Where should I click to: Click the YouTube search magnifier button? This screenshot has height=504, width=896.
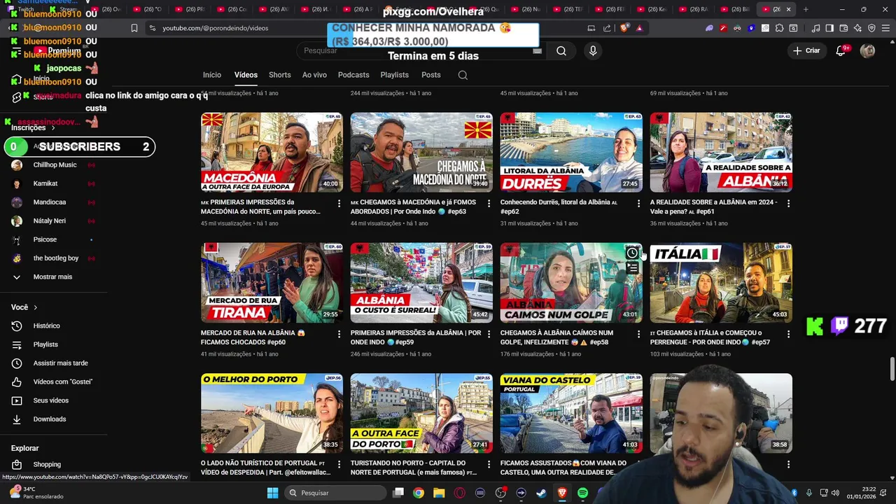(x=561, y=51)
